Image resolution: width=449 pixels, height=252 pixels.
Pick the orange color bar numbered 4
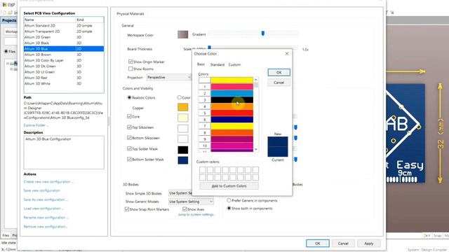click(x=232, y=106)
